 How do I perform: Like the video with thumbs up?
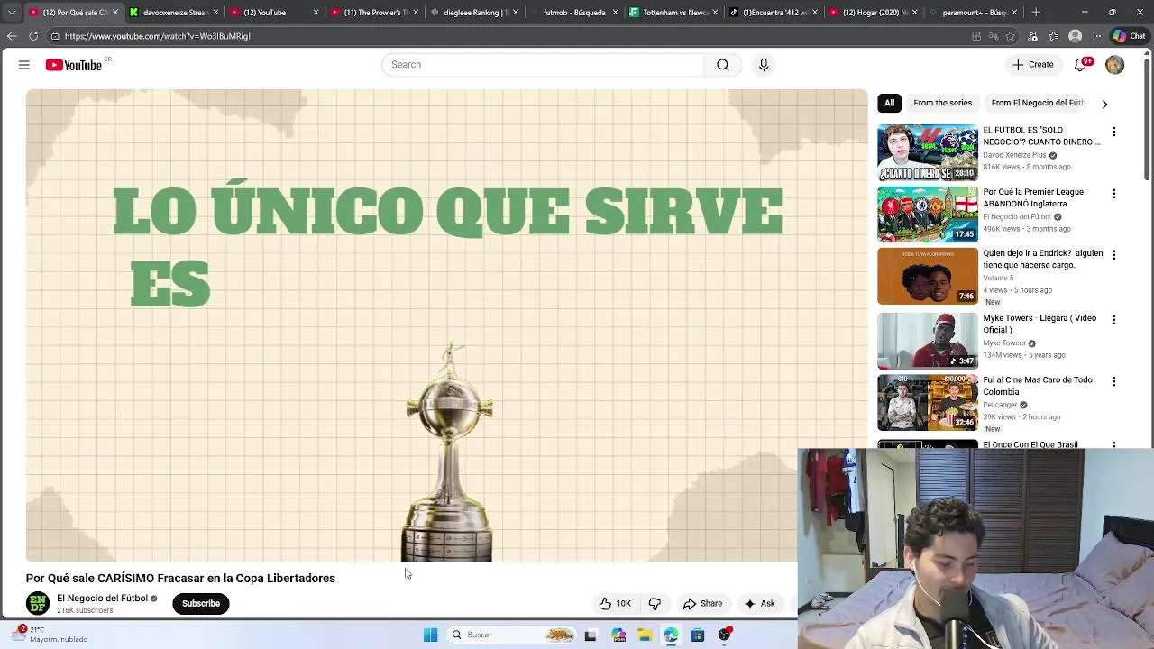(615, 604)
